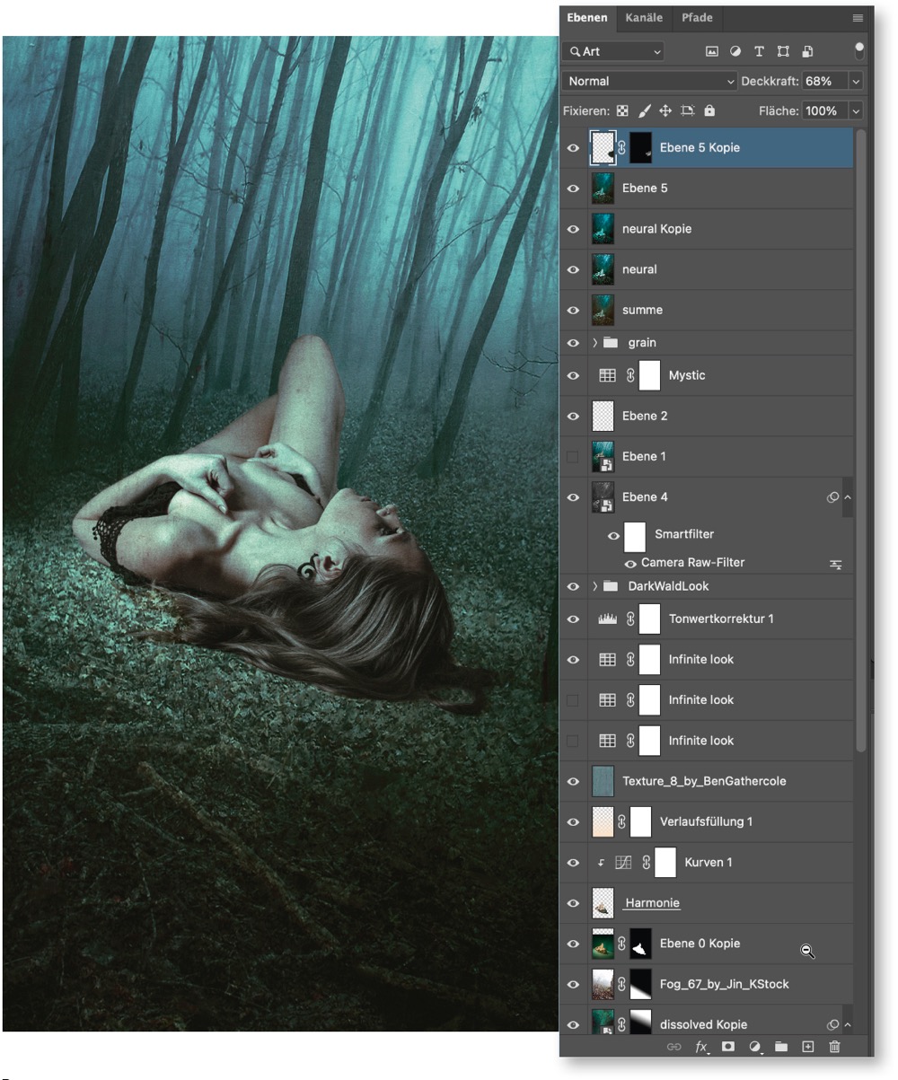Hide the Mystic adjustment layer
Viewport: 898px width, 1080px height.
tap(573, 376)
